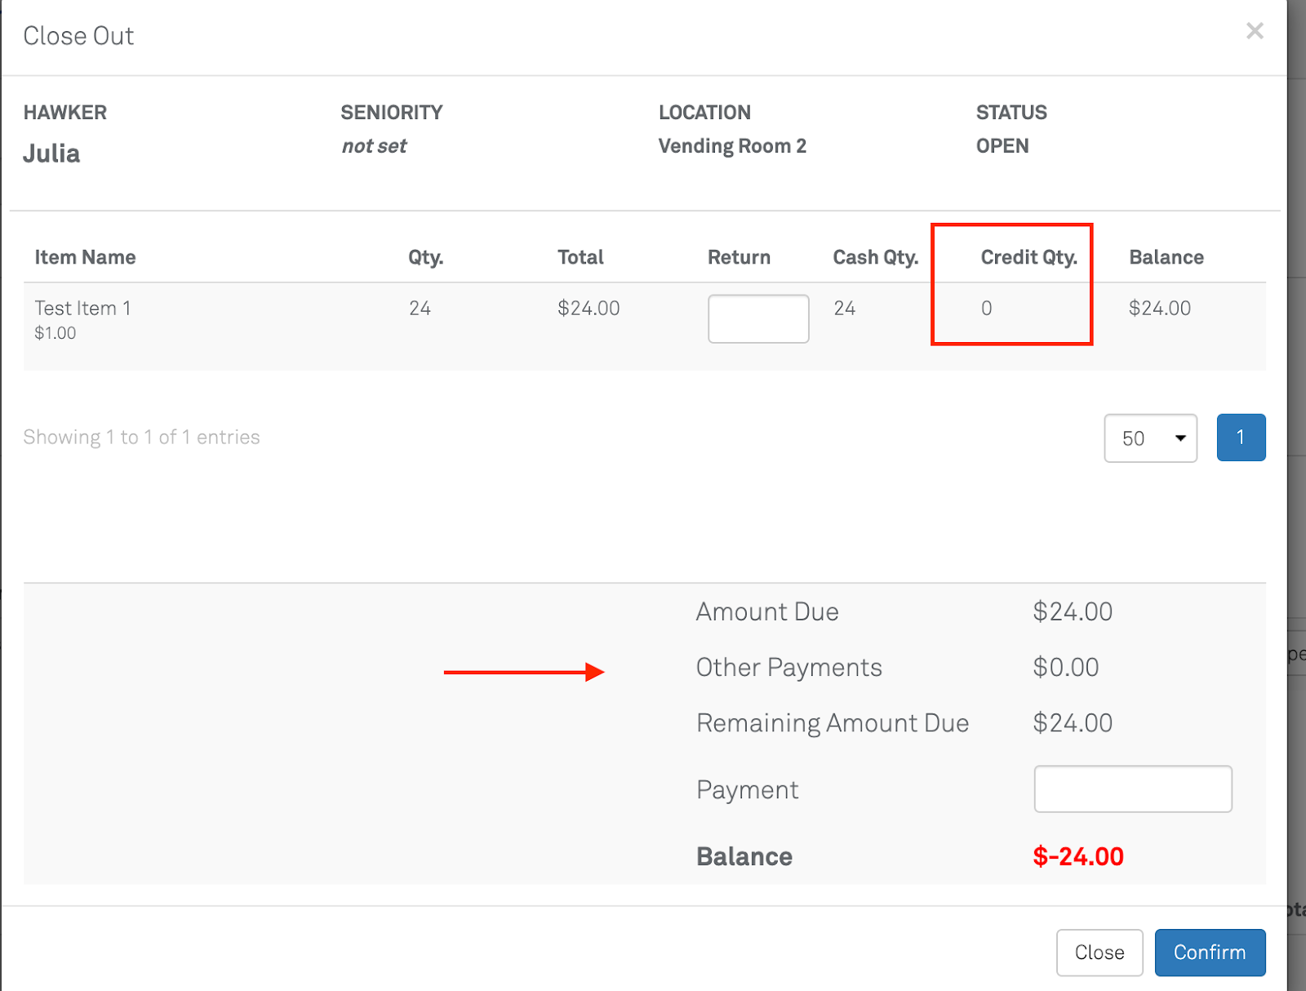Click the hawker name Julia
Image resolution: width=1306 pixels, height=991 pixels.
51,153
